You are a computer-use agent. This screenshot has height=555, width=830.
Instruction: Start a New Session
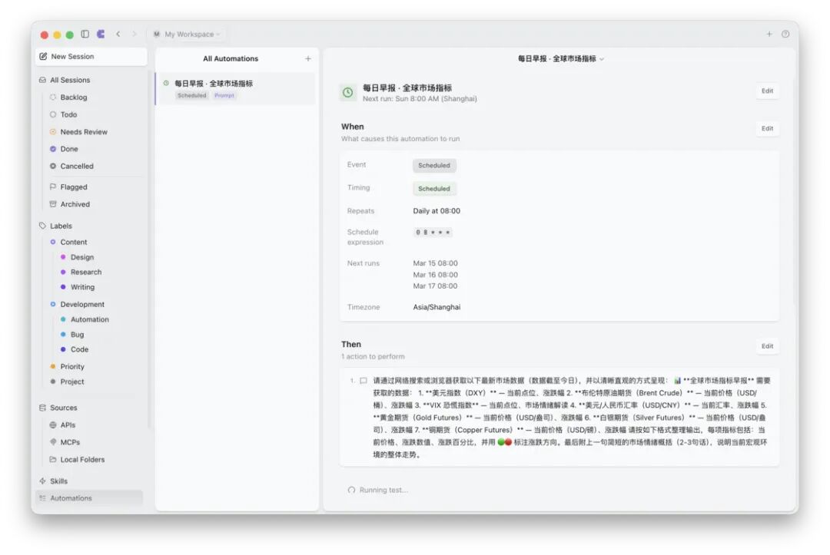[91, 57]
